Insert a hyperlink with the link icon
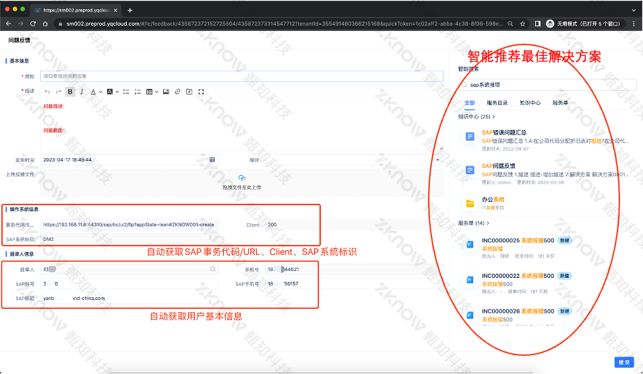Viewport: 643px width, 374px height. (177, 91)
